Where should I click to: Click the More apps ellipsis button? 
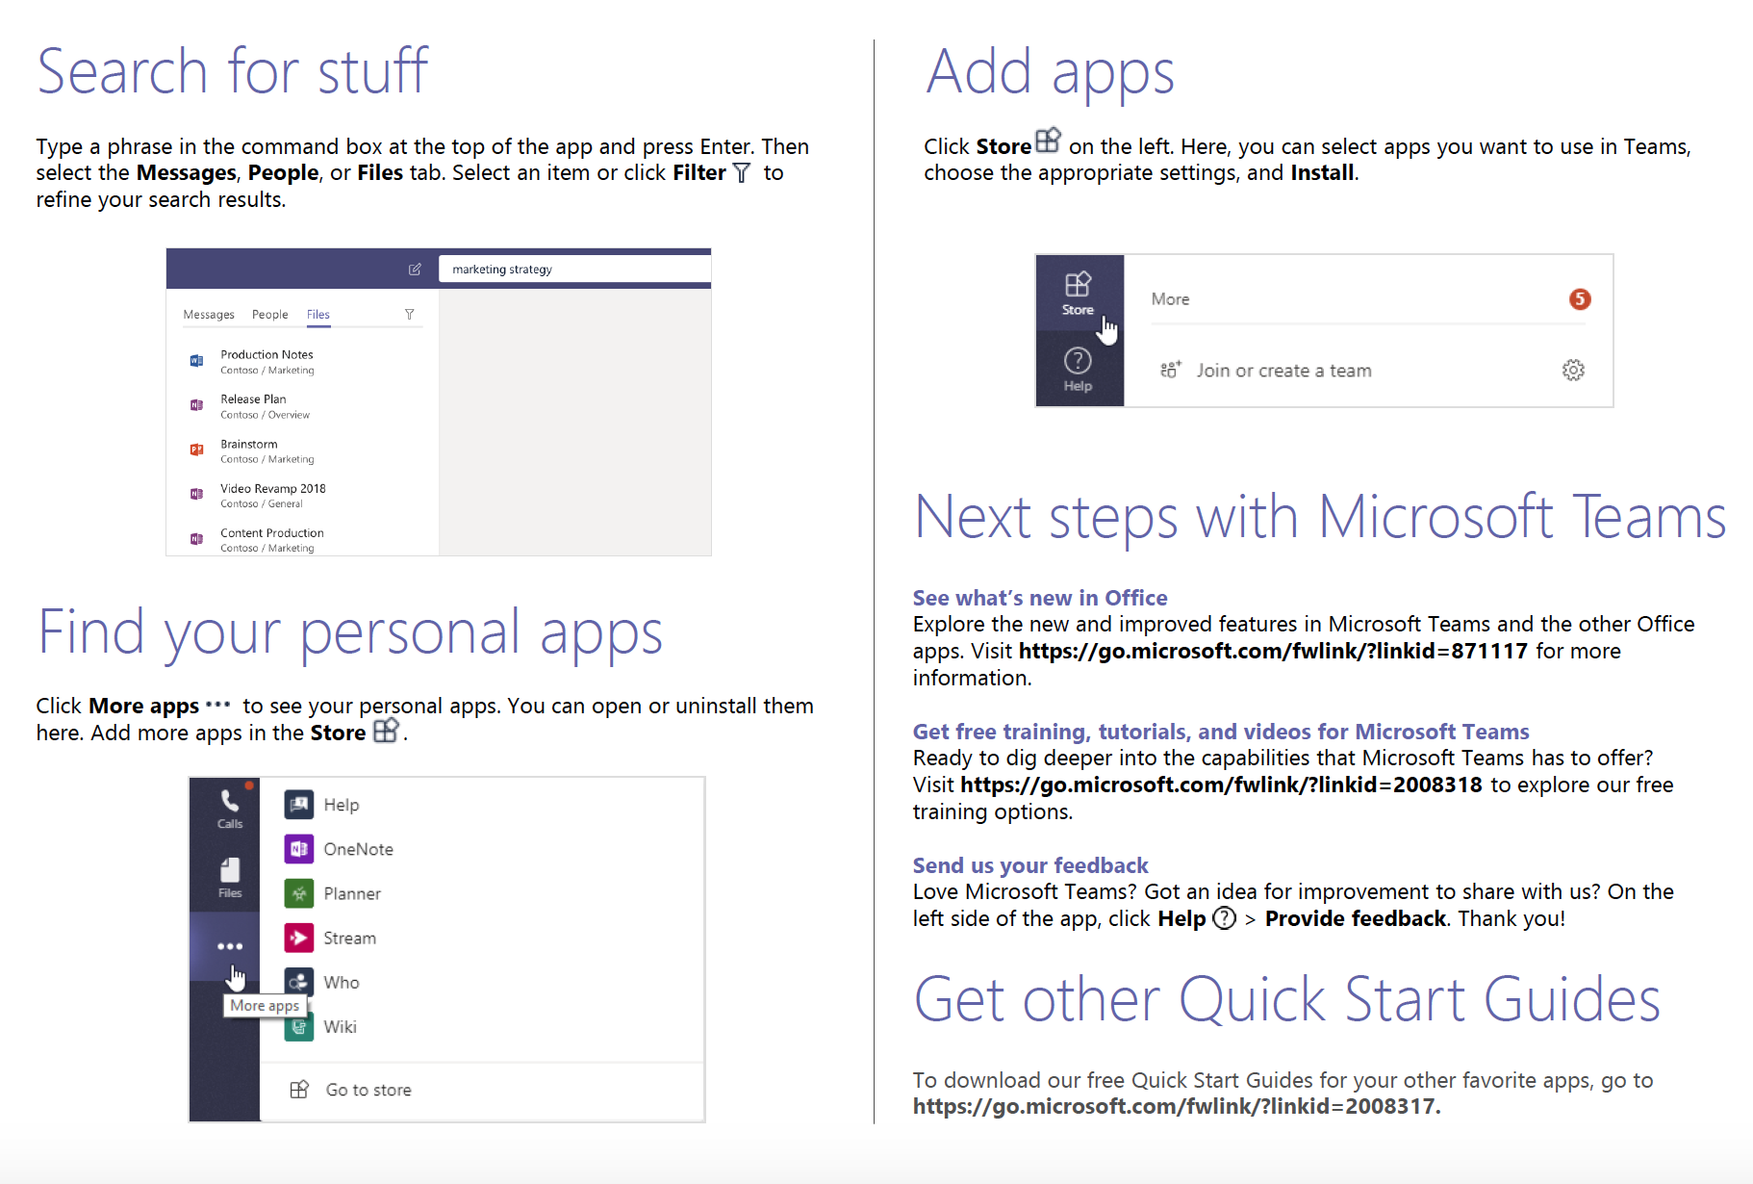230,946
